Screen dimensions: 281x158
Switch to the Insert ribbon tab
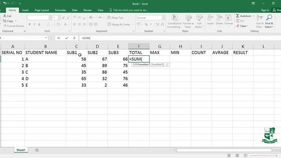coord(25,10)
